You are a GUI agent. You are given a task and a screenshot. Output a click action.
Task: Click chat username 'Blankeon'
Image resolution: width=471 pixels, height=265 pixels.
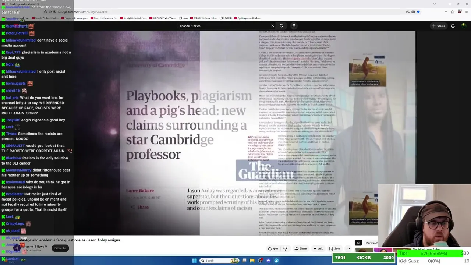[x=13, y=158]
